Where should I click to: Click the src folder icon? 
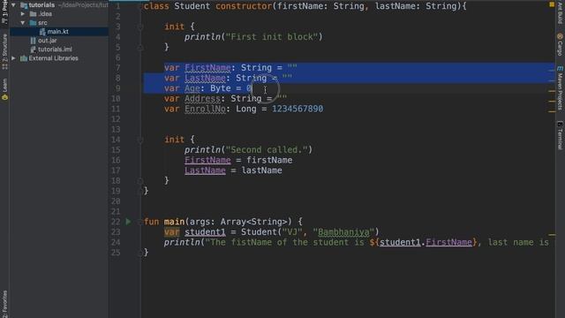pos(34,23)
